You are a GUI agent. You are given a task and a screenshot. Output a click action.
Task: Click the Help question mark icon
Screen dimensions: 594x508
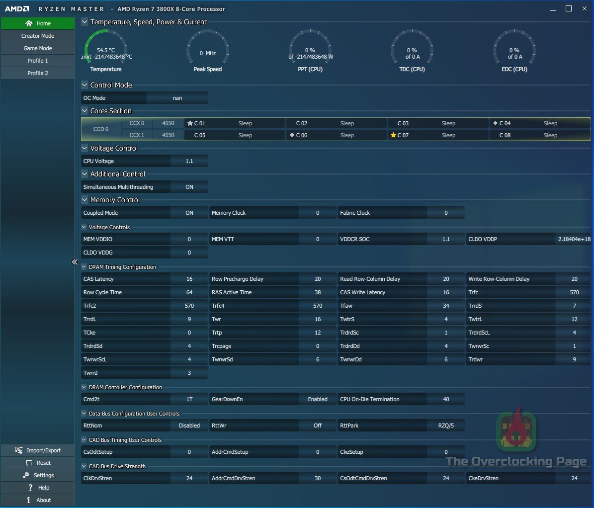coord(30,488)
